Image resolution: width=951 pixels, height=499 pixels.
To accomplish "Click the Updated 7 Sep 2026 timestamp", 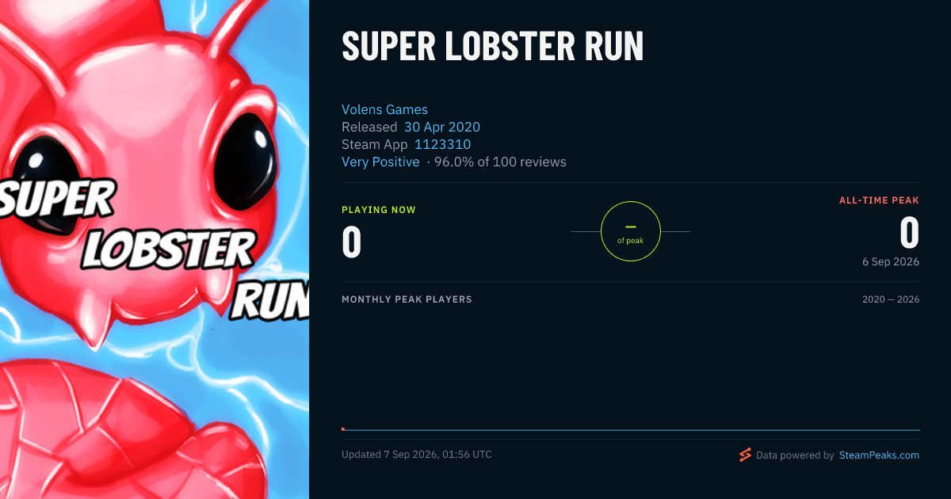I will (x=417, y=455).
